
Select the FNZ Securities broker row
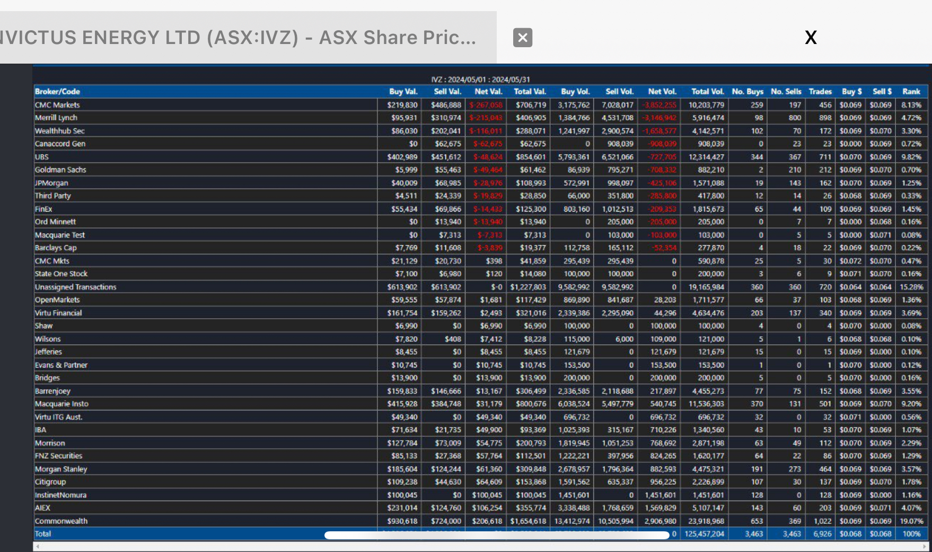[x=481, y=455]
